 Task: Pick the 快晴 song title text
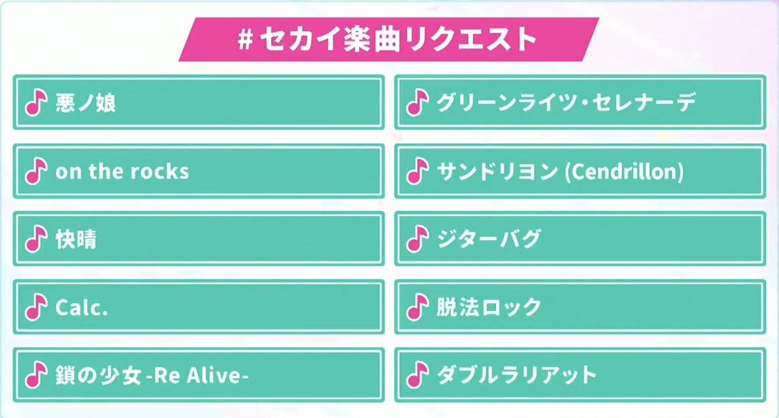click(77, 239)
